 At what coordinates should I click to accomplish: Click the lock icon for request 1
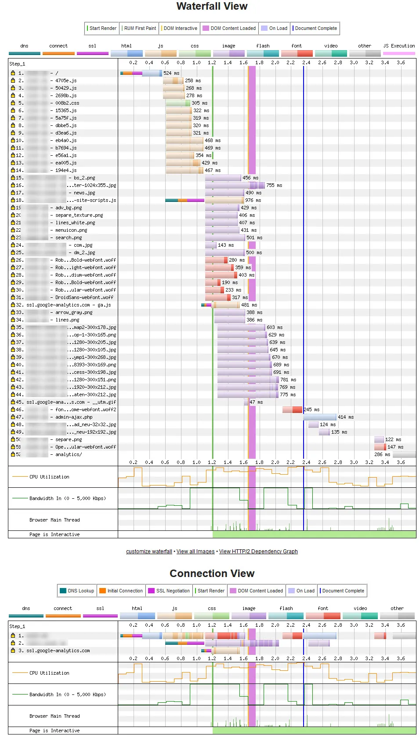pyautogui.click(x=13, y=73)
